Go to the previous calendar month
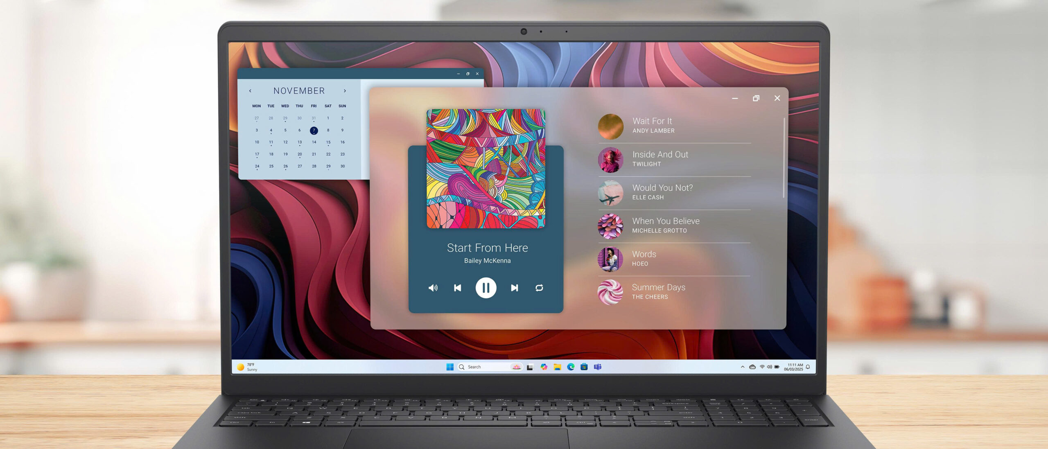1048x449 pixels. pos(250,91)
